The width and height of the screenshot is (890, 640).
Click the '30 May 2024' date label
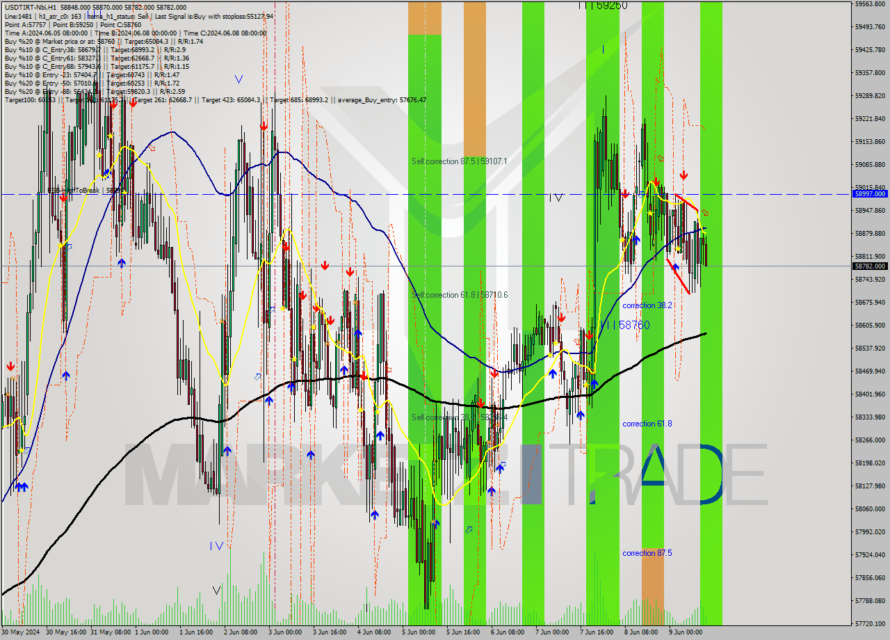(x=21, y=632)
